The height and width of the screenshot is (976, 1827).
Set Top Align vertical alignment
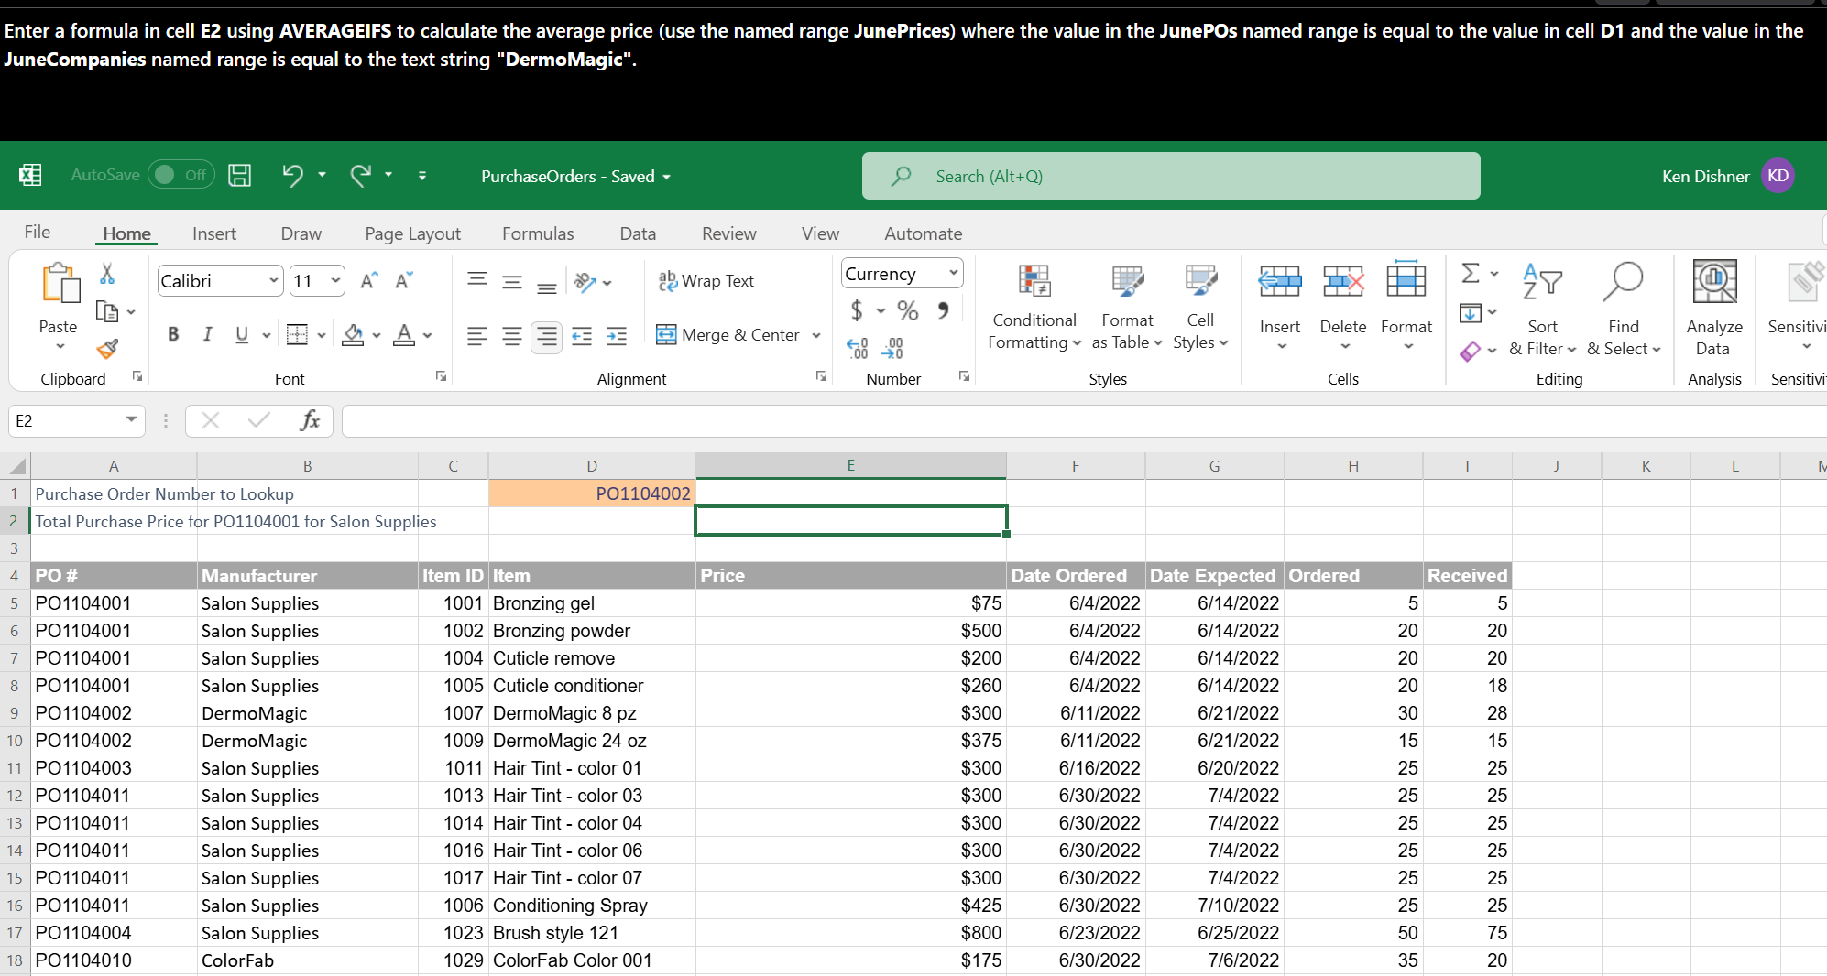[477, 280]
